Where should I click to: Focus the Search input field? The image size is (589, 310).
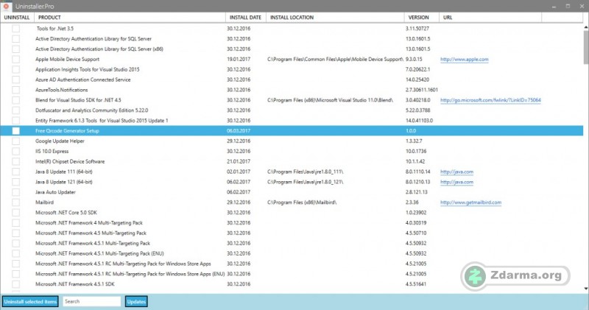tap(91, 301)
